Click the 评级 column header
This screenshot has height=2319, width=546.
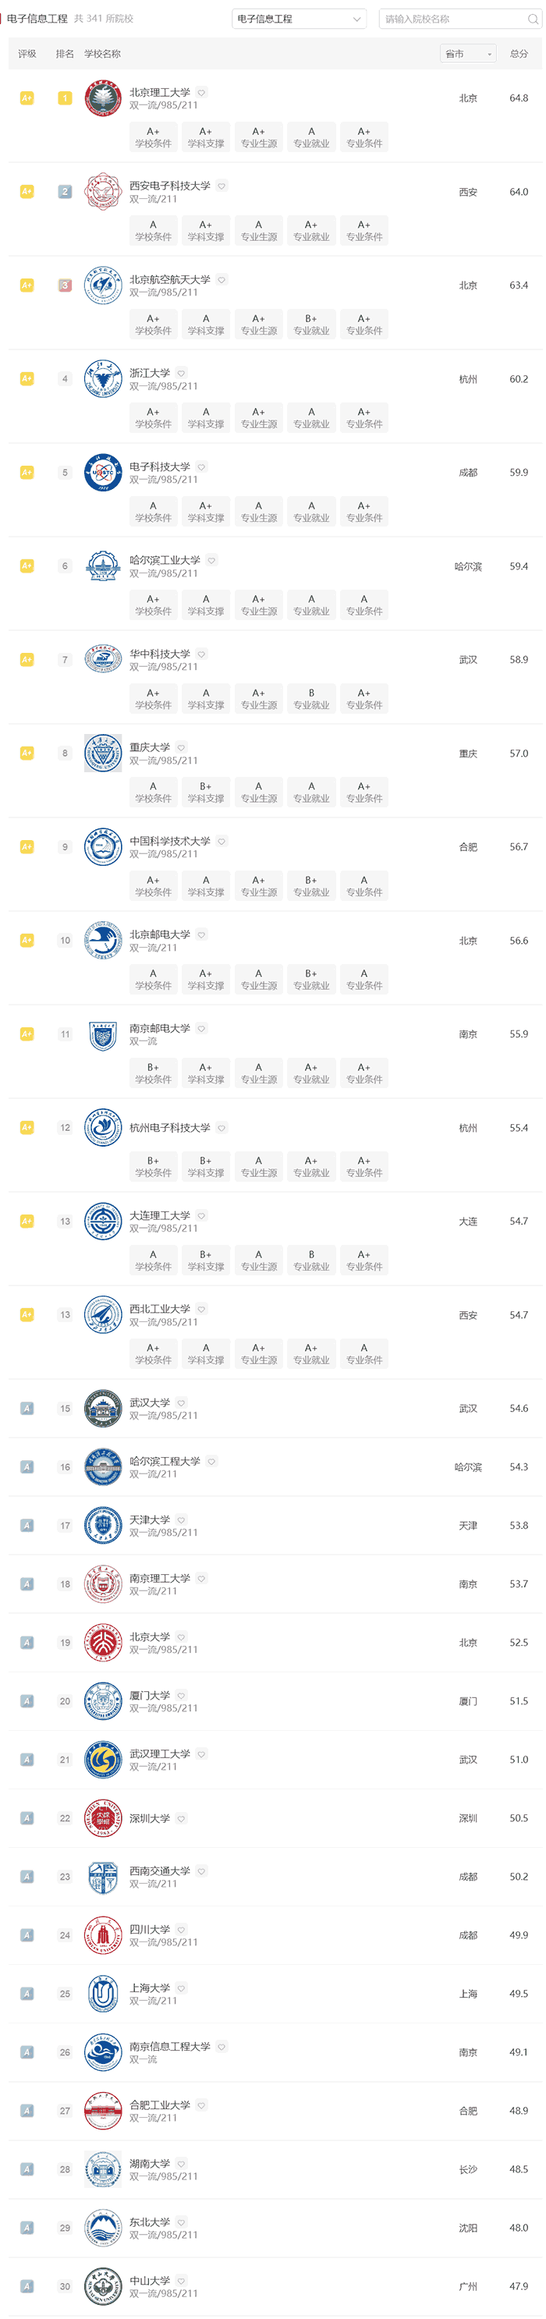point(27,54)
